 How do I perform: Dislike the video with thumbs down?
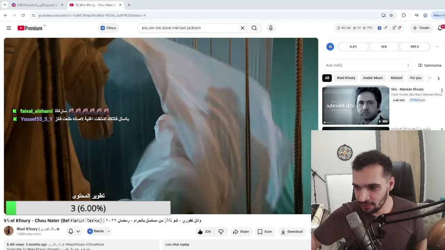coord(221,232)
